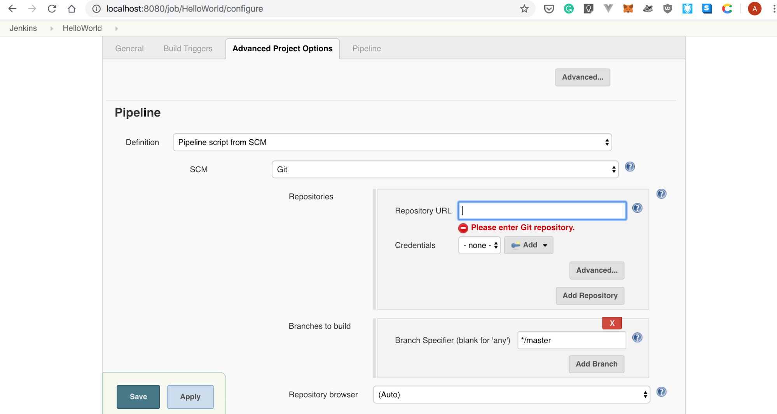Bookmark this page with the star icon

[x=524, y=9]
